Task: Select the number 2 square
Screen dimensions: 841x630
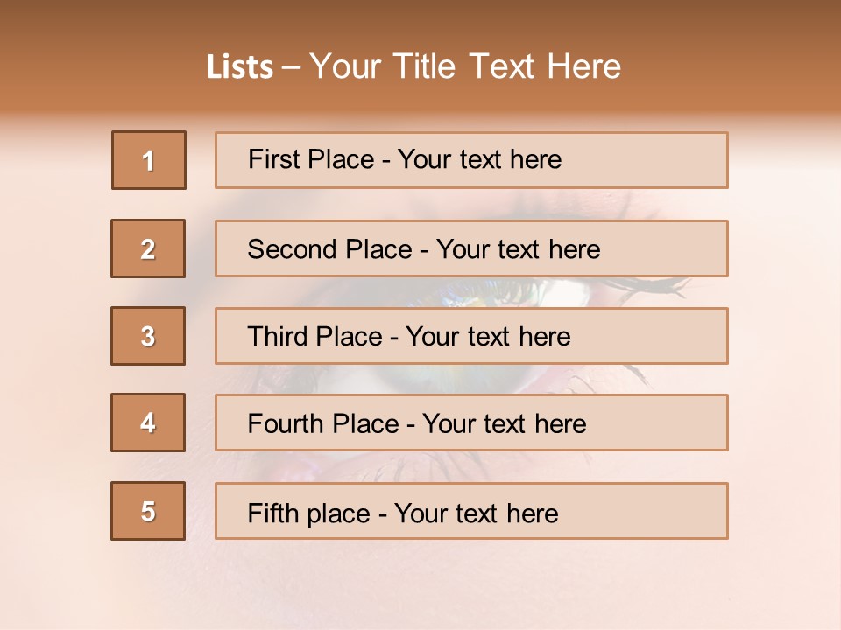Action: coord(148,248)
